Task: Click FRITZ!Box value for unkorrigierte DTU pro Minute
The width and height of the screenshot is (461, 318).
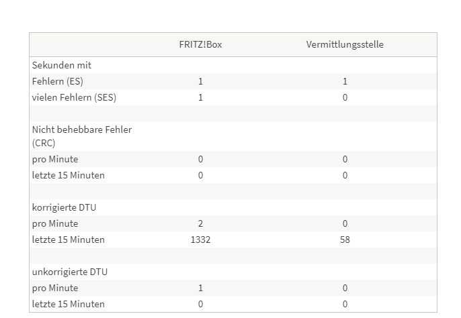Action: 200,288
